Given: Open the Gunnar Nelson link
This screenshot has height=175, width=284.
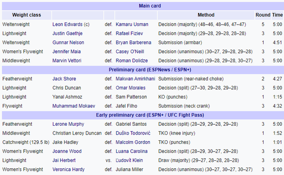Looking at the screenshot, I should point(68,43).
